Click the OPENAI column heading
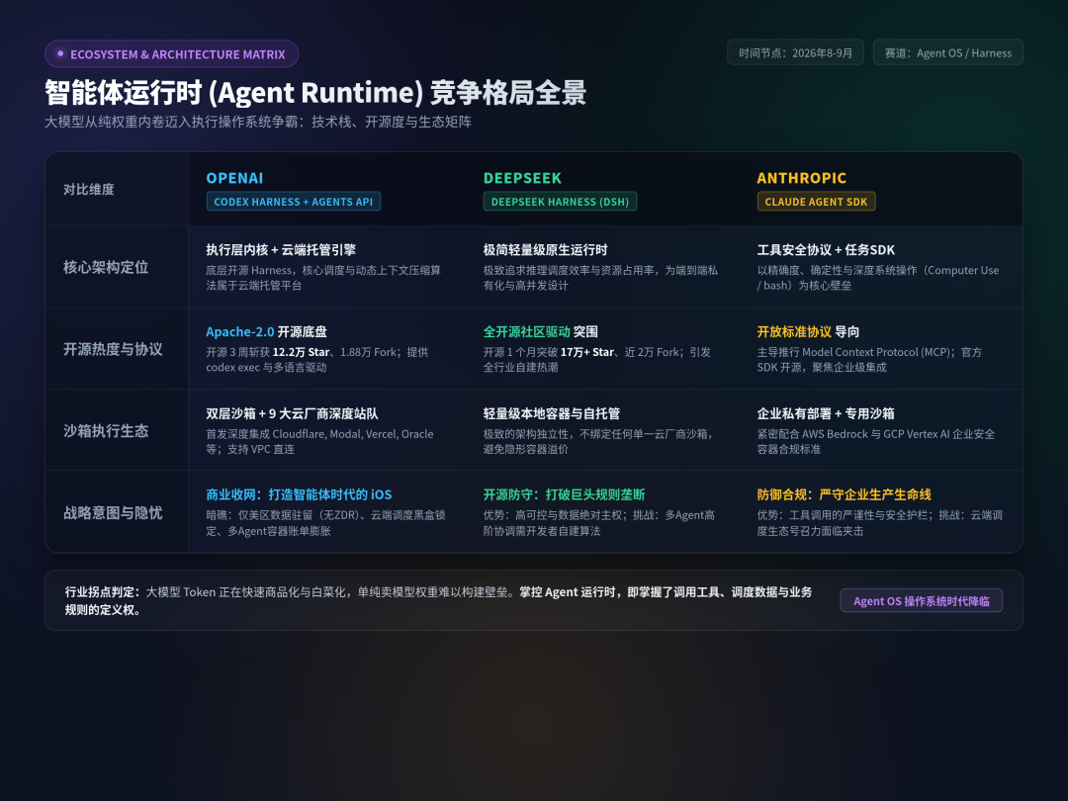Viewport: 1068px width, 801px height. (234, 178)
